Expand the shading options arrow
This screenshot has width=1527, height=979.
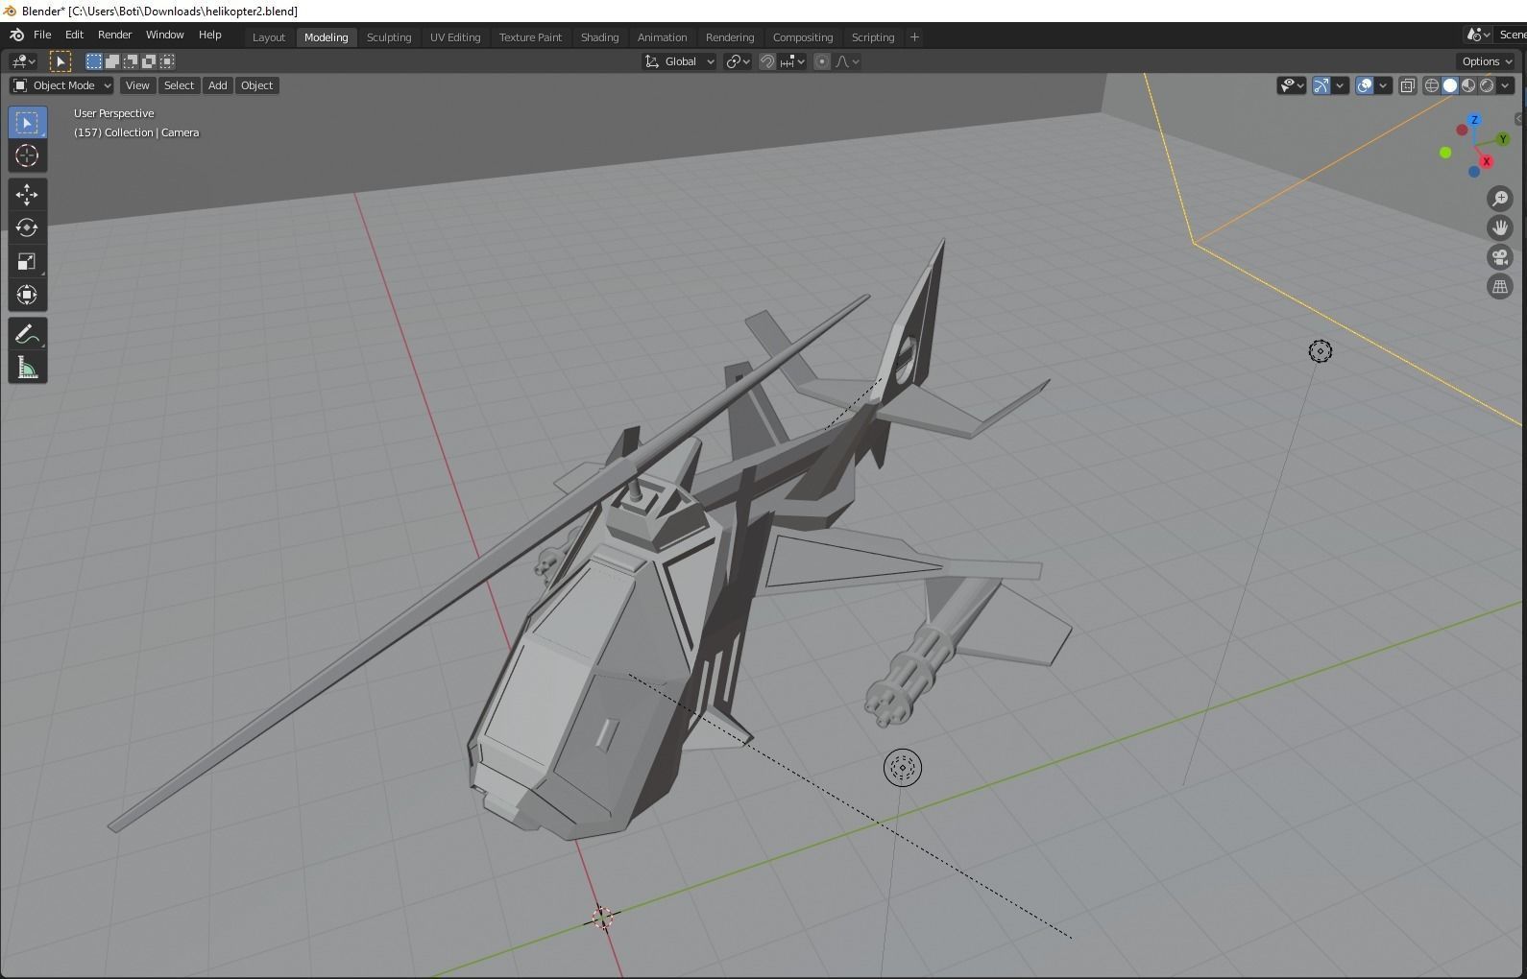click(x=1505, y=85)
